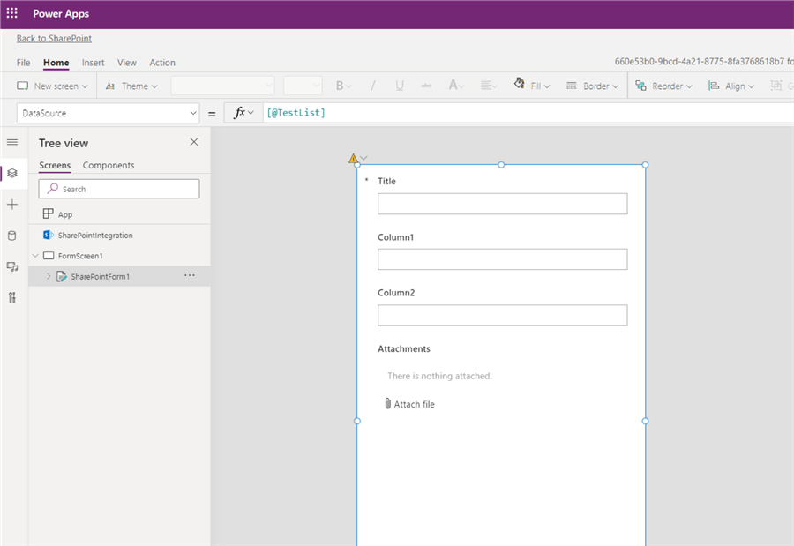Open the Reorder dropdown

pos(663,86)
